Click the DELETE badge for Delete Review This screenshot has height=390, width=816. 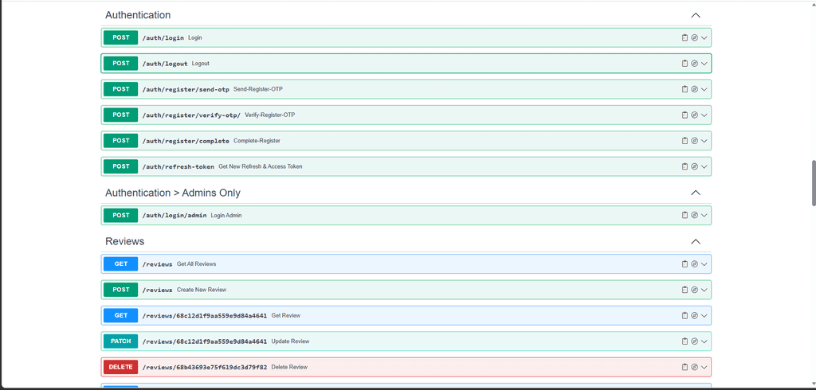pyautogui.click(x=120, y=367)
